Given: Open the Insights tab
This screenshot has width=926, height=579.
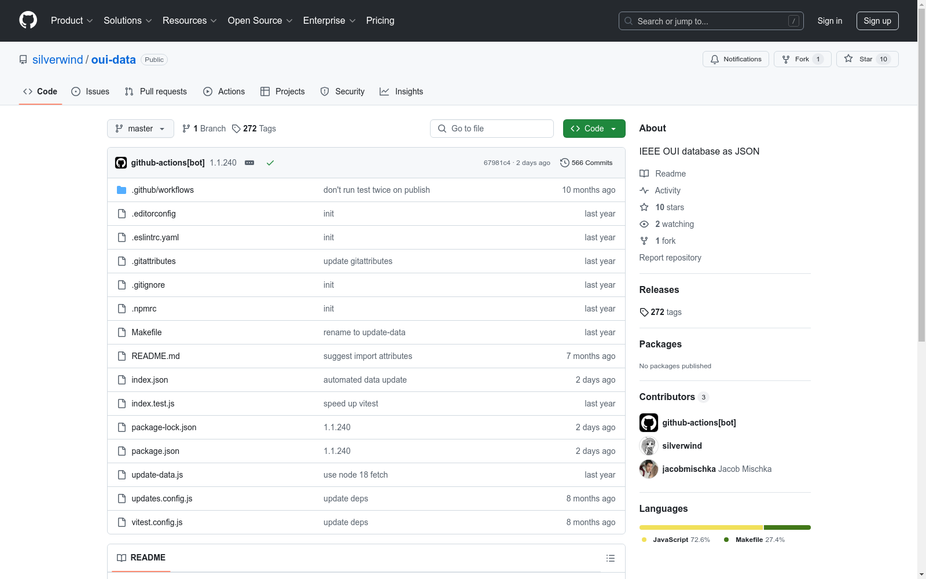Looking at the screenshot, I should [402, 91].
